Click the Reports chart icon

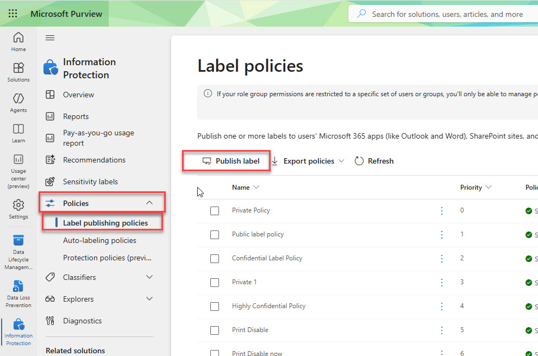tap(50, 116)
